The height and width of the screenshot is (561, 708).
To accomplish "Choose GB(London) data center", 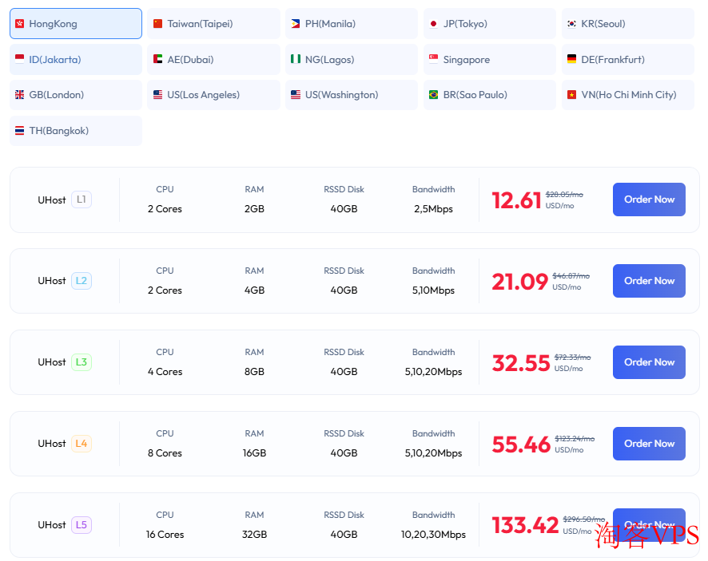I will coord(75,95).
